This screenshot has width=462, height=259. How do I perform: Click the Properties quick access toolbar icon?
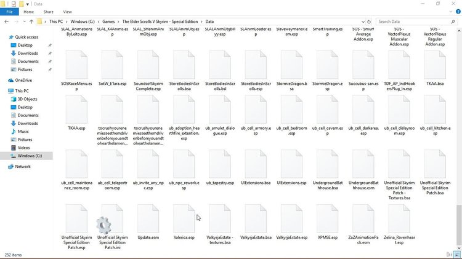(14, 4)
